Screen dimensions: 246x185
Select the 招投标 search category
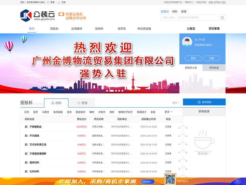(x=165, y=12)
